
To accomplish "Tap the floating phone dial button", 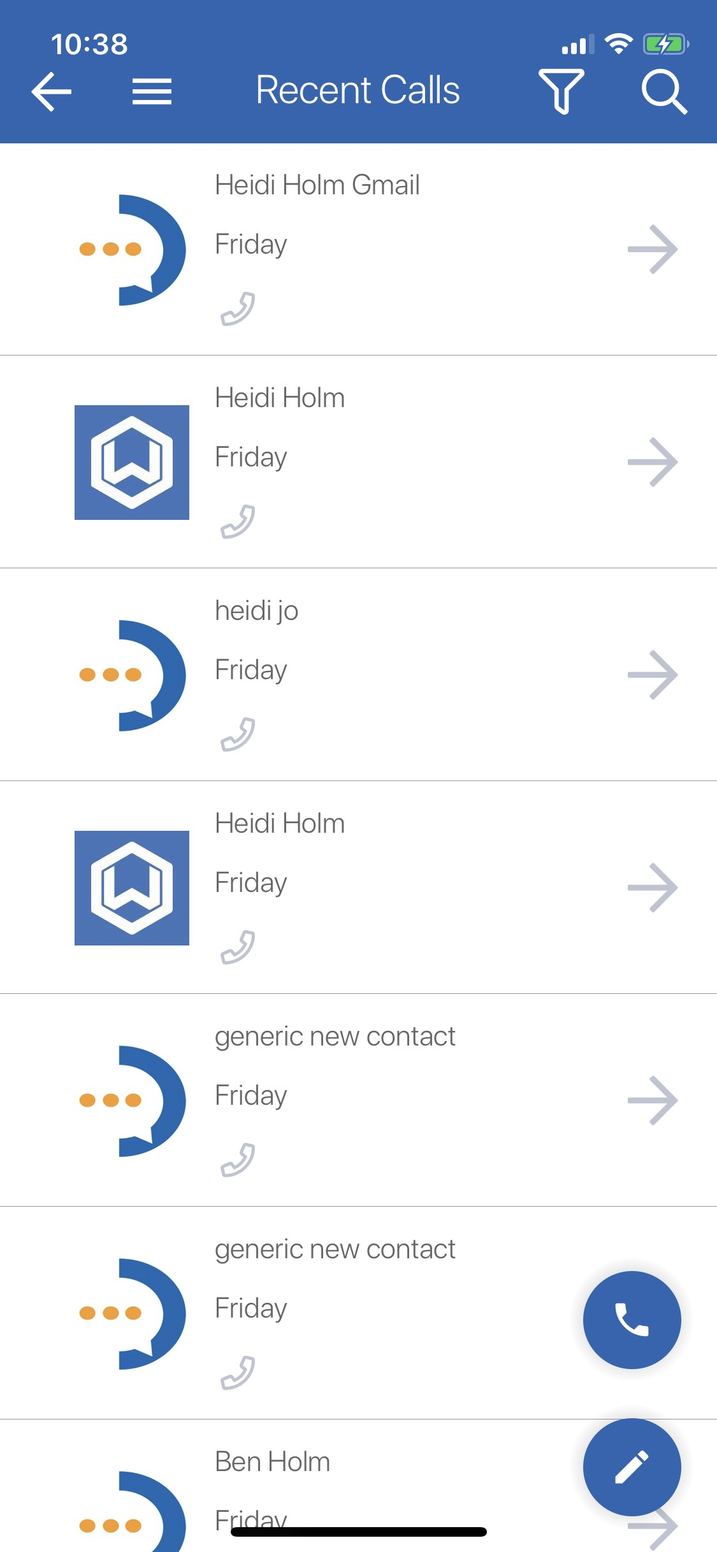I will click(632, 1319).
